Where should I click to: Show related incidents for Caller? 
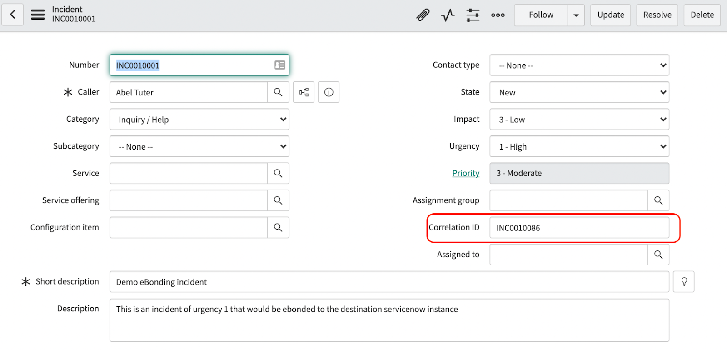(304, 92)
